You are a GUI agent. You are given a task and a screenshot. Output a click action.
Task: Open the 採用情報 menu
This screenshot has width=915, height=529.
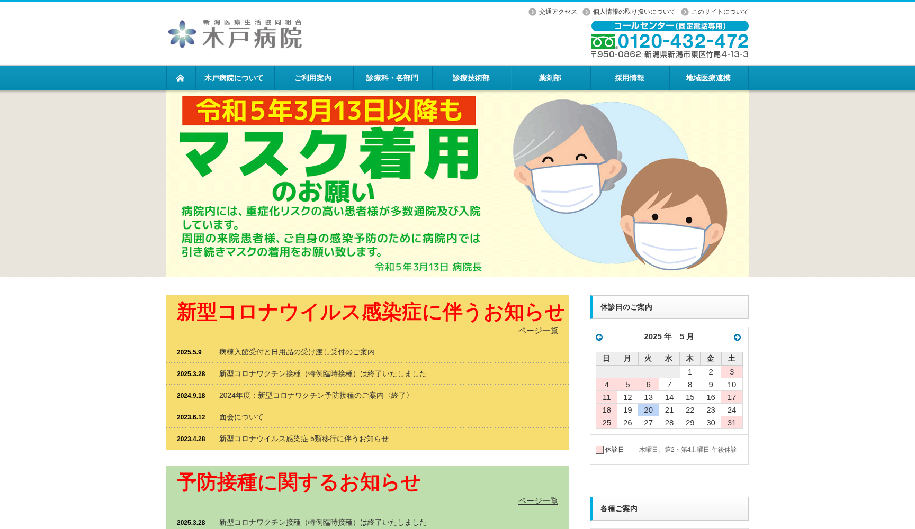pyautogui.click(x=630, y=77)
